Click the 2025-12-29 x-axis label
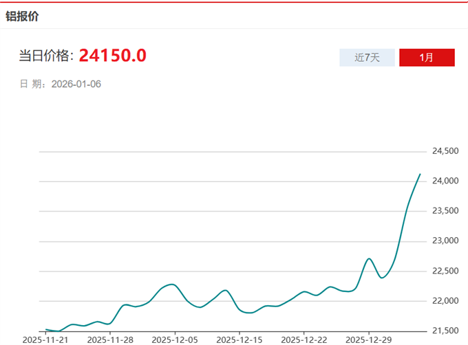468x345 pixels. (x=368, y=340)
